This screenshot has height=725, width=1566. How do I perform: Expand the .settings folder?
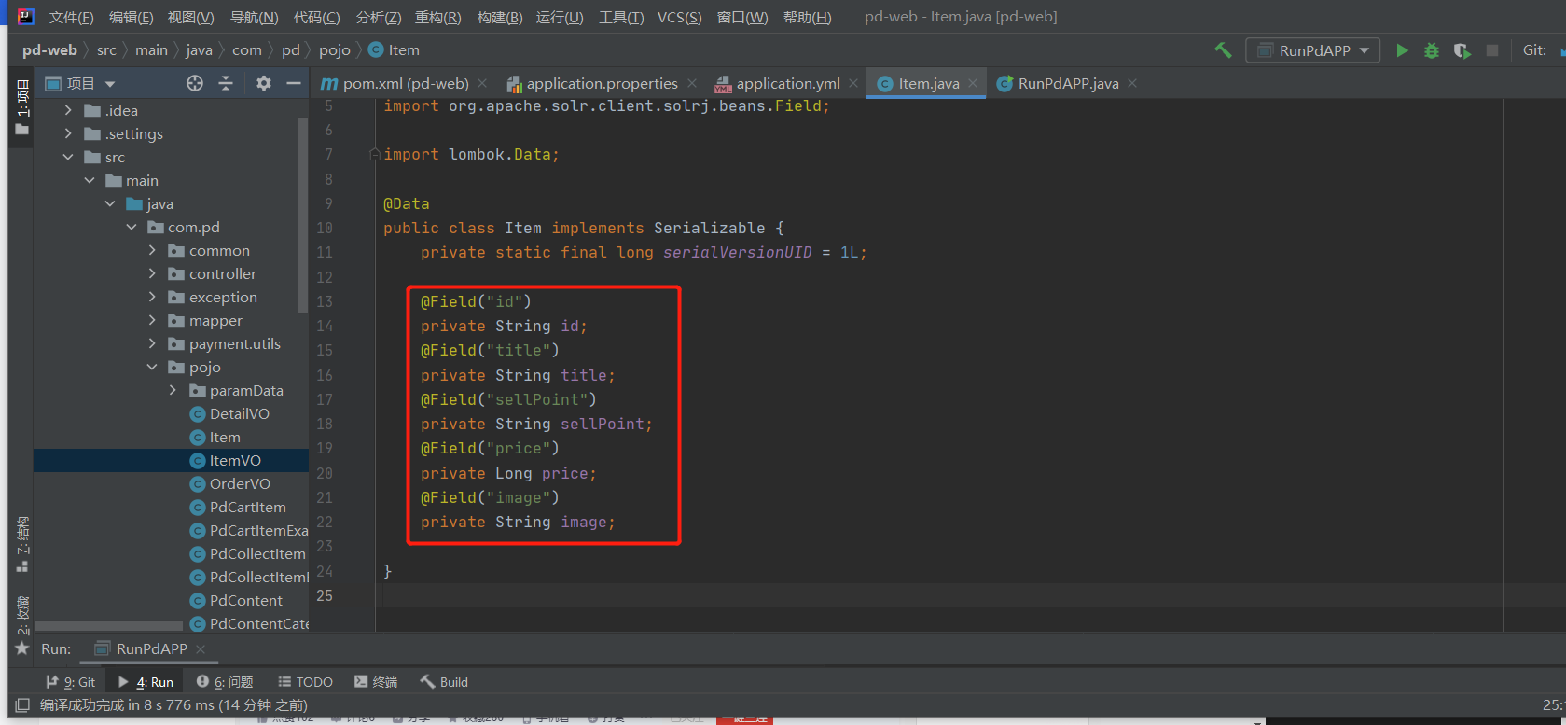pos(68,133)
